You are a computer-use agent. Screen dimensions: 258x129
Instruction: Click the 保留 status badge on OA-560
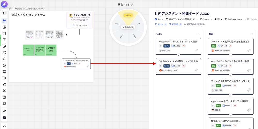[214, 66]
